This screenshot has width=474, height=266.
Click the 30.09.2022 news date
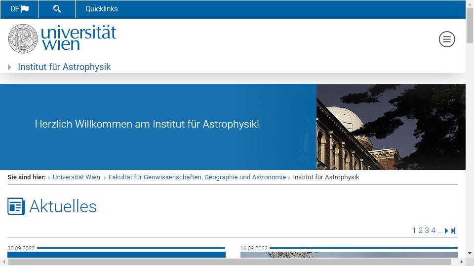tap(21, 248)
